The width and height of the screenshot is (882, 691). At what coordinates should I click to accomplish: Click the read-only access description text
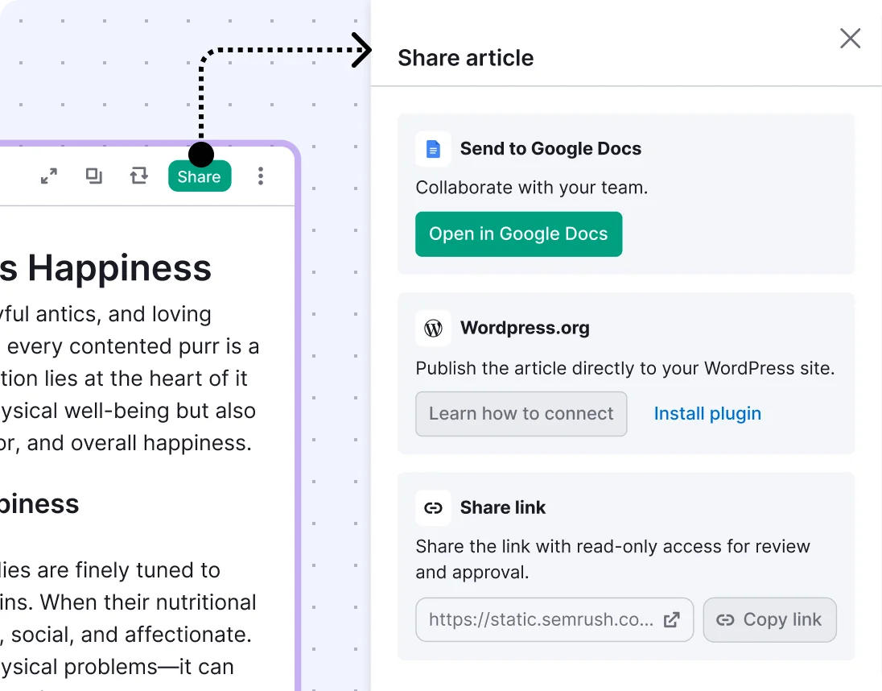pyautogui.click(x=612, y=560)
